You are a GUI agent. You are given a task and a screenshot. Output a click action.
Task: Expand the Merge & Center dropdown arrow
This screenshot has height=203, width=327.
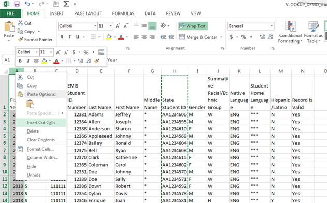[x=221, y=37]
